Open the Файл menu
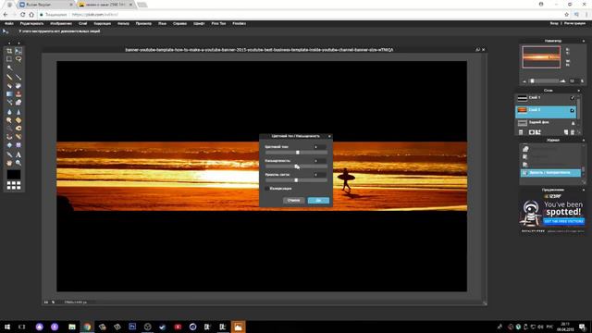 [x=9, y=23]
